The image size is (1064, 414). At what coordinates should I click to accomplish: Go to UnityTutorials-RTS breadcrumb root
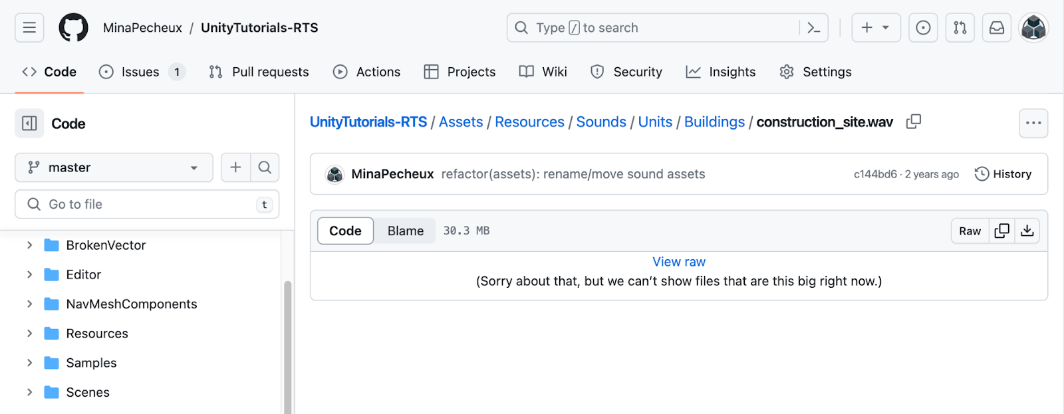[x=368, y=122]
